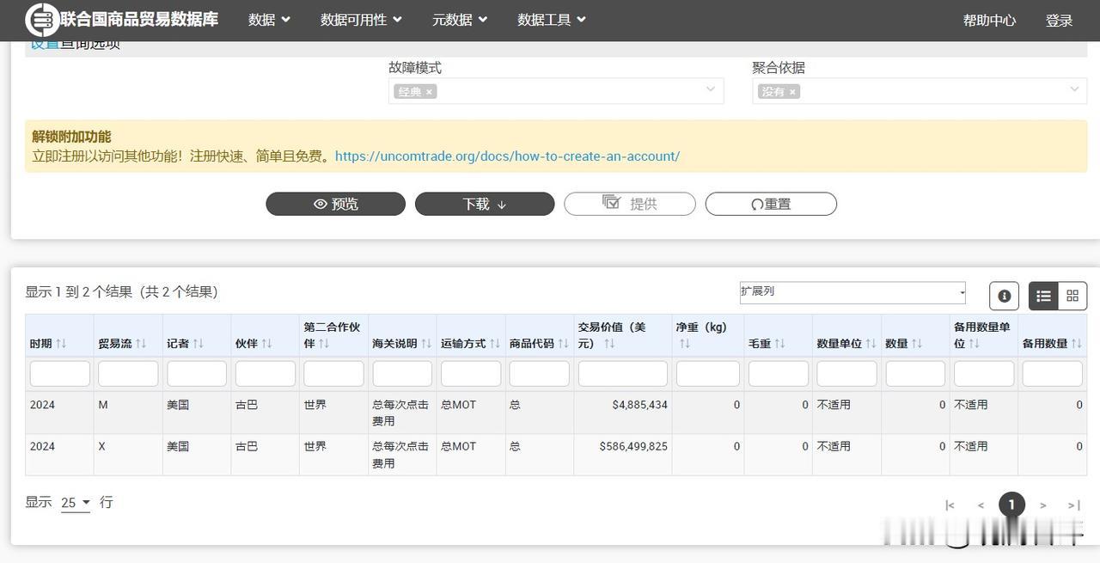Open the 数据 menu
Image resolution: width=1100 pixels, height=563 pixels.
pyautogui.click(x=269, y=20)
